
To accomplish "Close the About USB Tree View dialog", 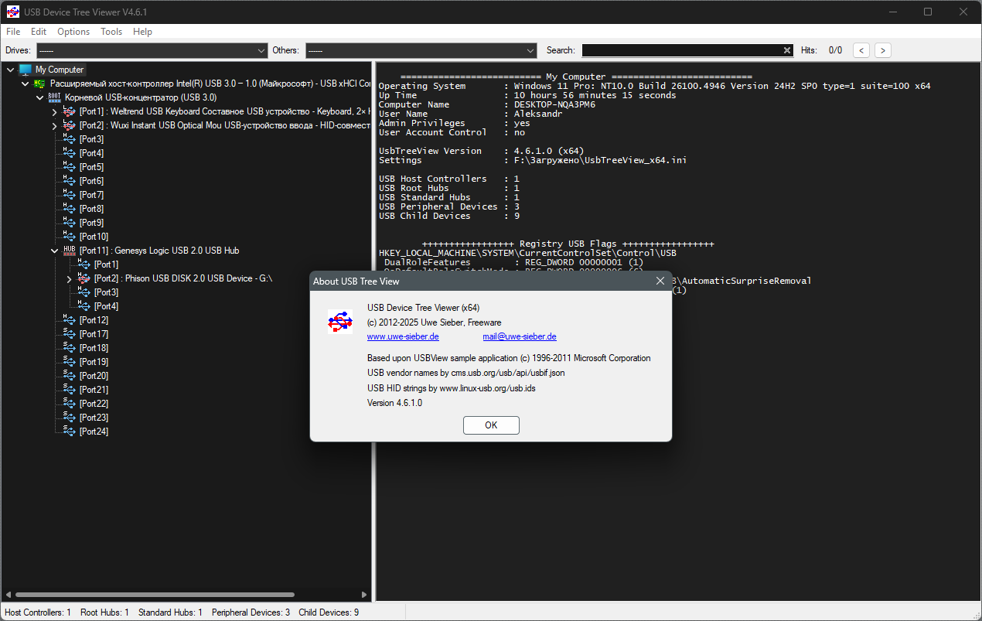I will click(x=660, y=281).
